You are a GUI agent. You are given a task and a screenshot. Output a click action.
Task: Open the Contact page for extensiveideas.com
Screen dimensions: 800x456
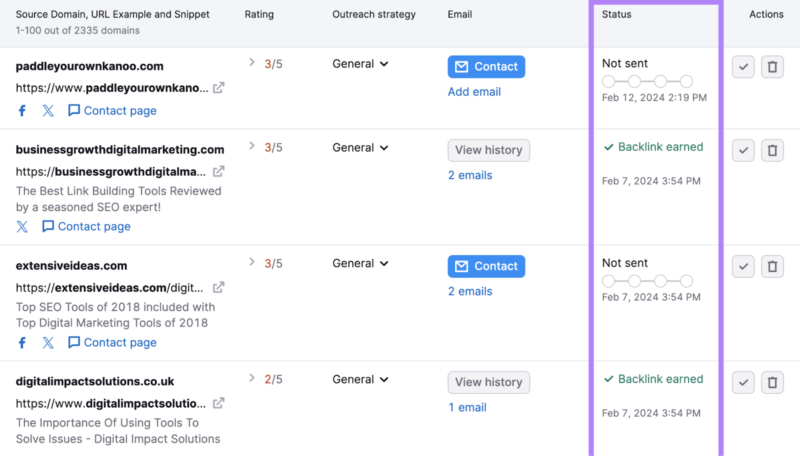point(119,342)
